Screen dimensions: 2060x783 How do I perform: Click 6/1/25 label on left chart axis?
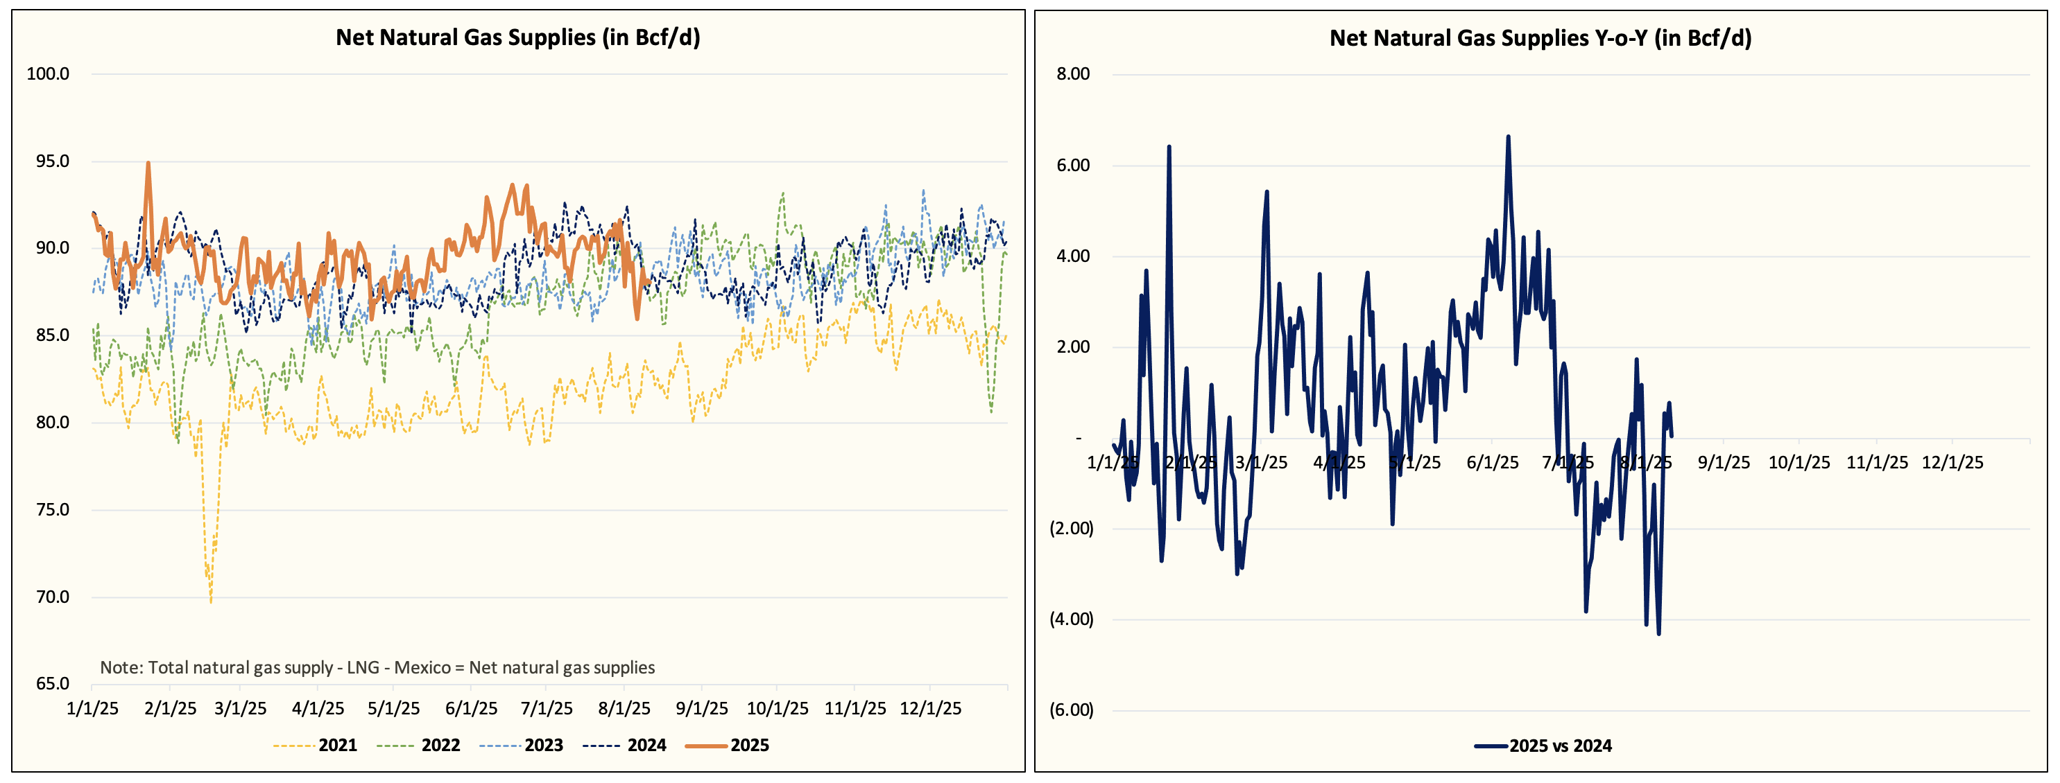471,709
